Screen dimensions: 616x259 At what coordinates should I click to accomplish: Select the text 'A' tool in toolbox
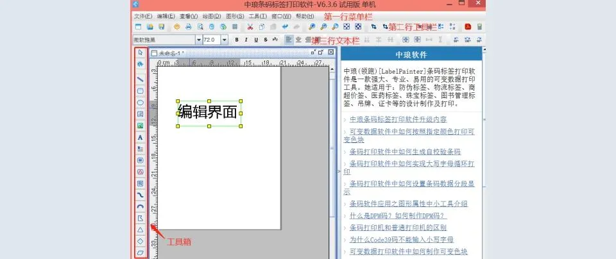[x=141, y=137]
